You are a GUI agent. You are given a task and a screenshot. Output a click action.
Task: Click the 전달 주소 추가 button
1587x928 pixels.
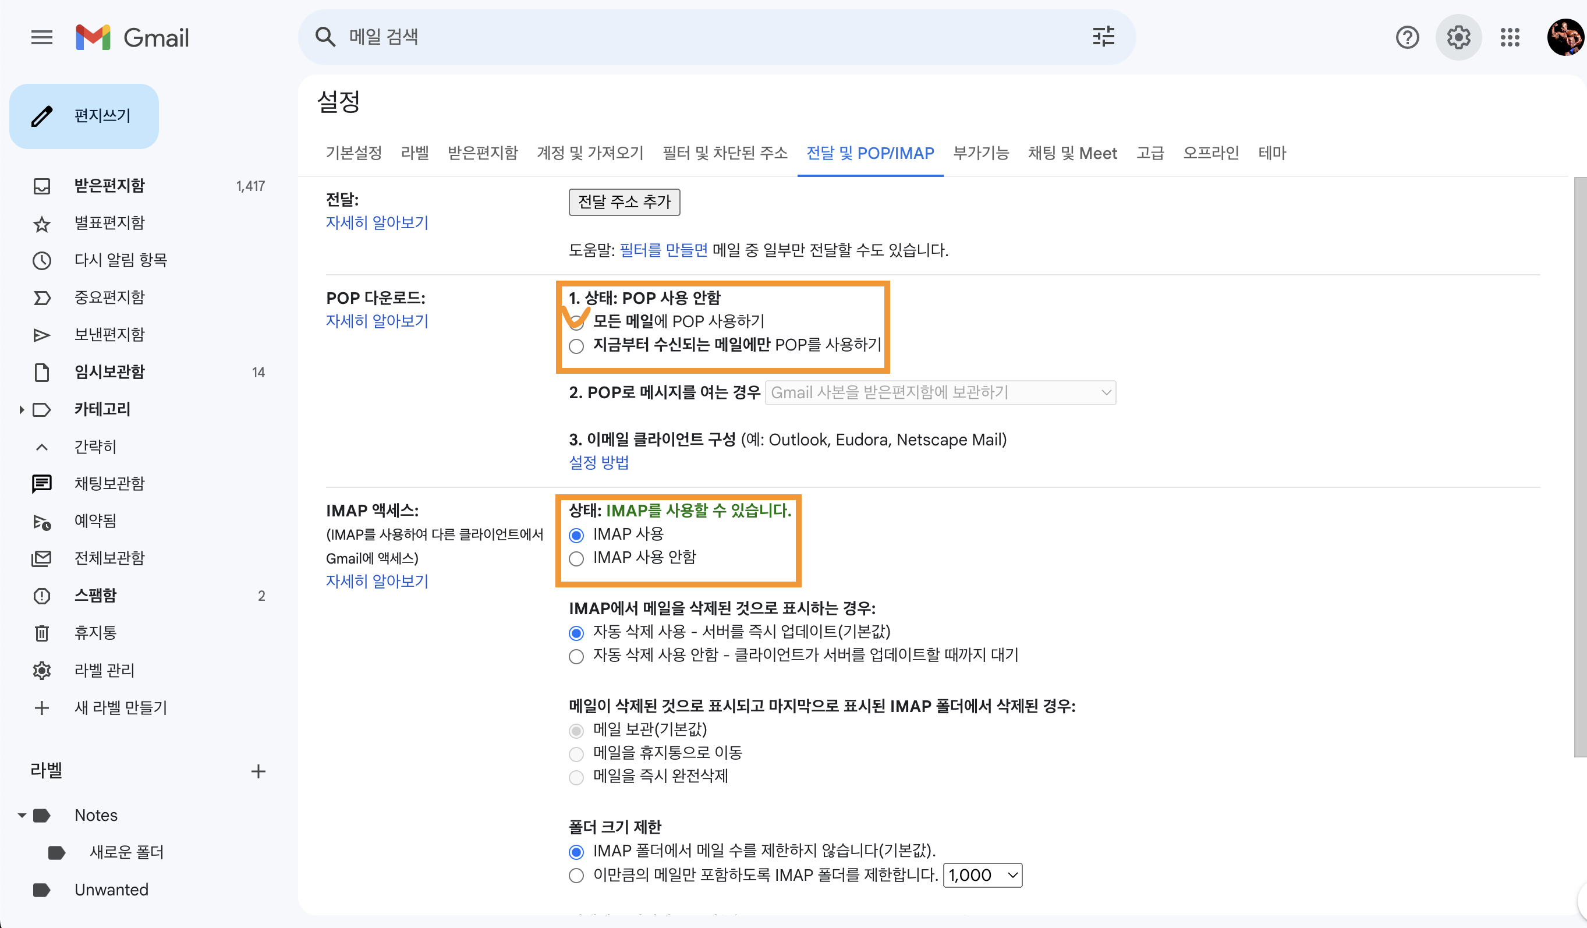click(x=624, y=202)
